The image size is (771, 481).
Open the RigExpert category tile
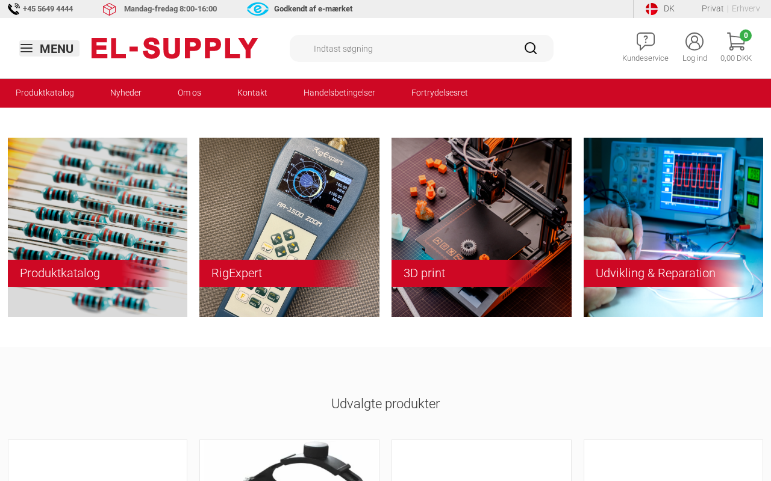tap(289, 227)
